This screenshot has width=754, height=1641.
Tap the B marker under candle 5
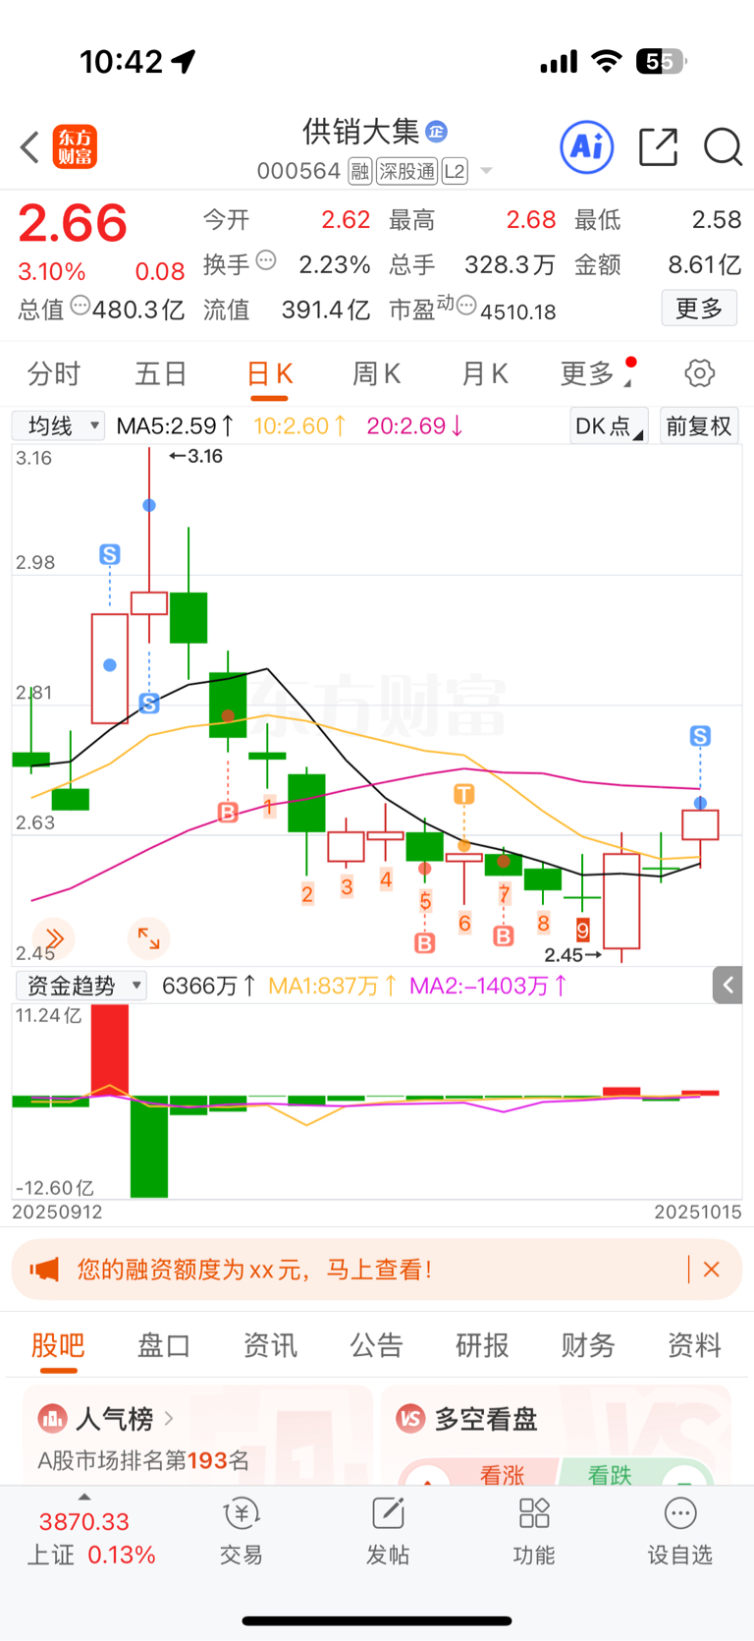click(424, 943)
